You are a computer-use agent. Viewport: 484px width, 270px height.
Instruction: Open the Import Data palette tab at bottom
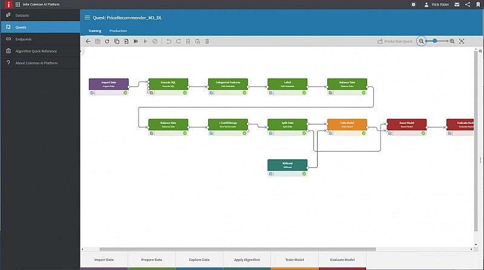[103, 260]
